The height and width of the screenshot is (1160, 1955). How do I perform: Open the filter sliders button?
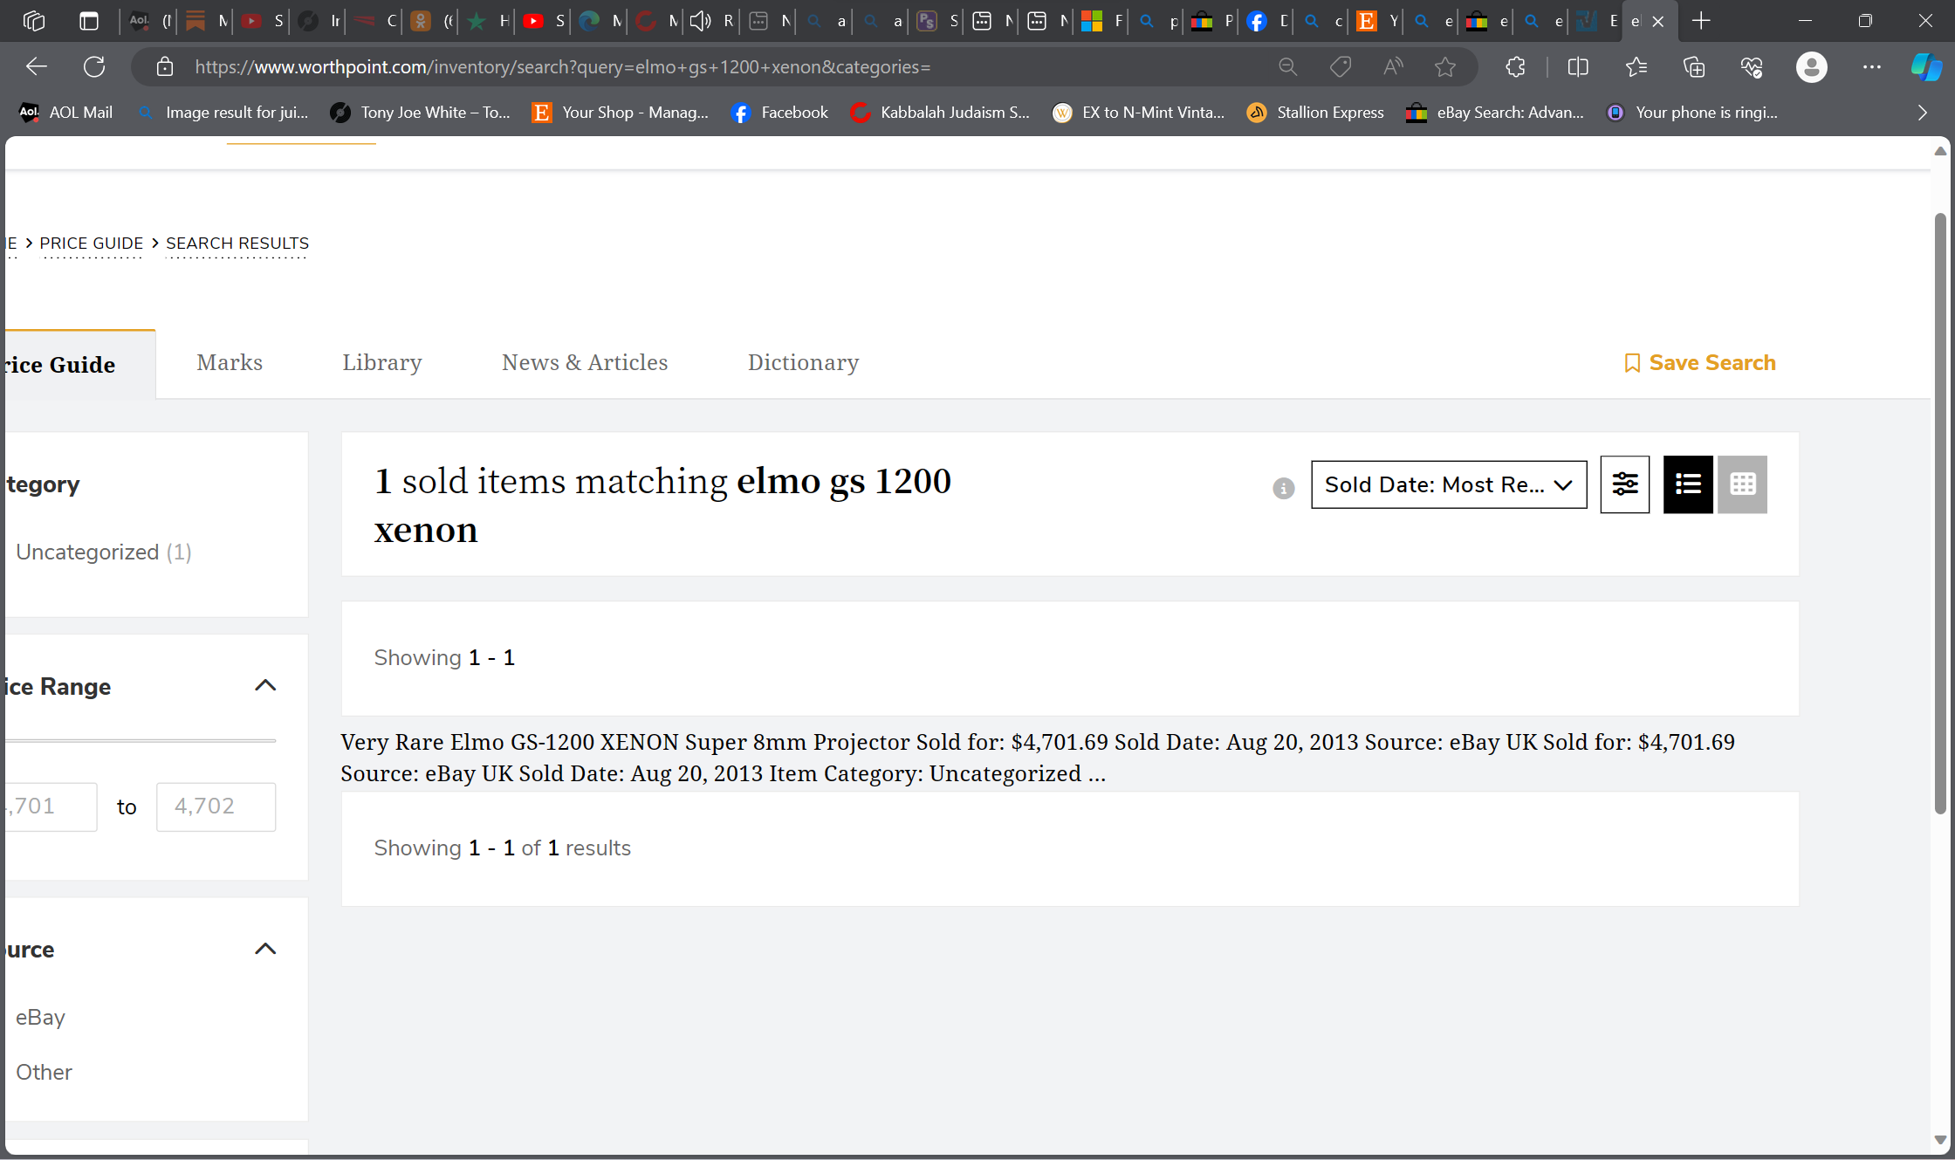[x=1625, y=484]
